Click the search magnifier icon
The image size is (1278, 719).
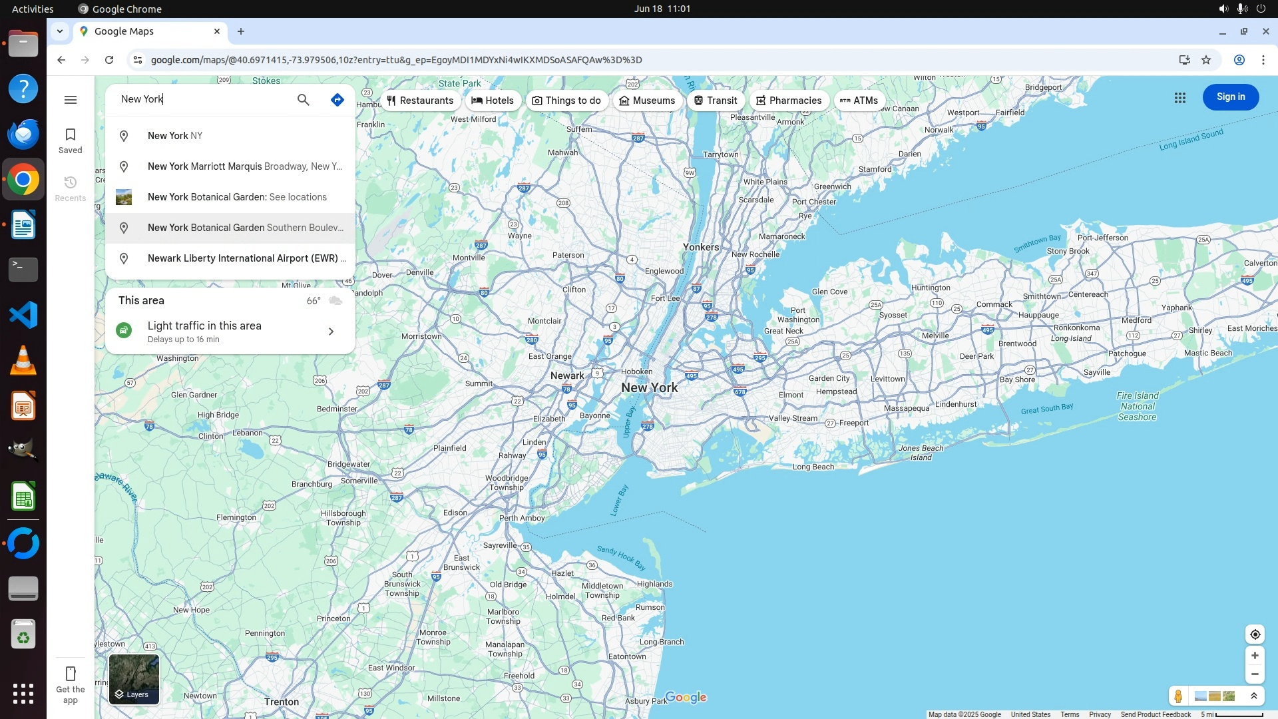tap(303, 100)
